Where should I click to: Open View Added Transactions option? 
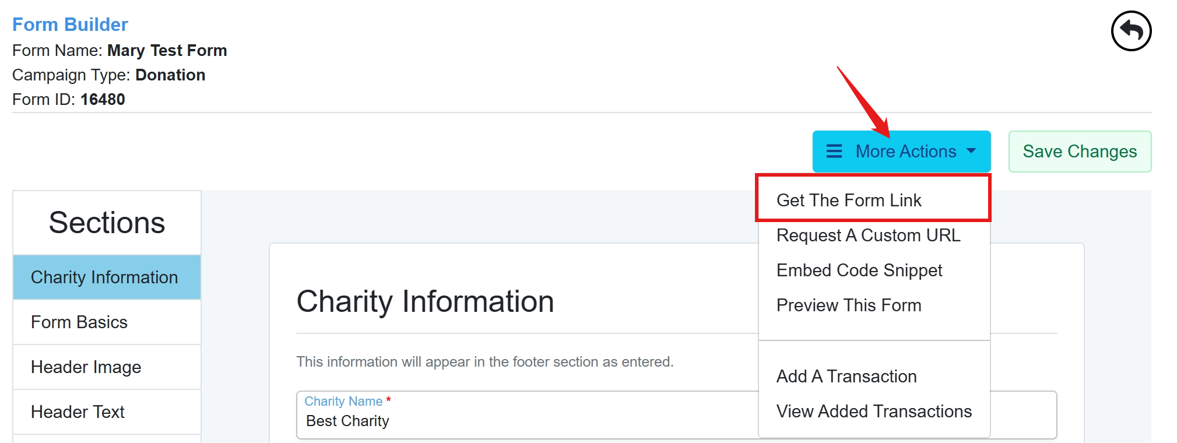(x=873, y=411)
